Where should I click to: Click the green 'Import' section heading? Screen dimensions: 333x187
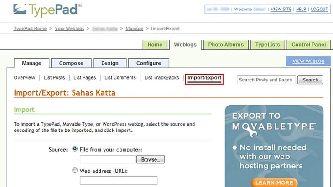pos(24,110)
